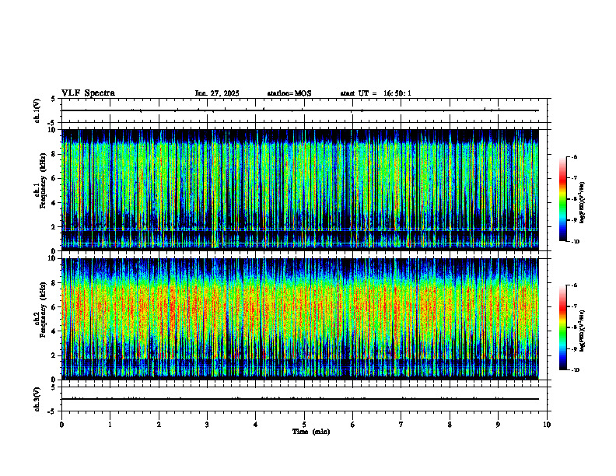Click the "station=MOS" header label
This screenshot has width=616, height=476.
289,93
